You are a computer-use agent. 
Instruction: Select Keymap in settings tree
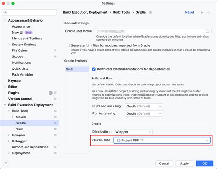[x=14, y=81]
